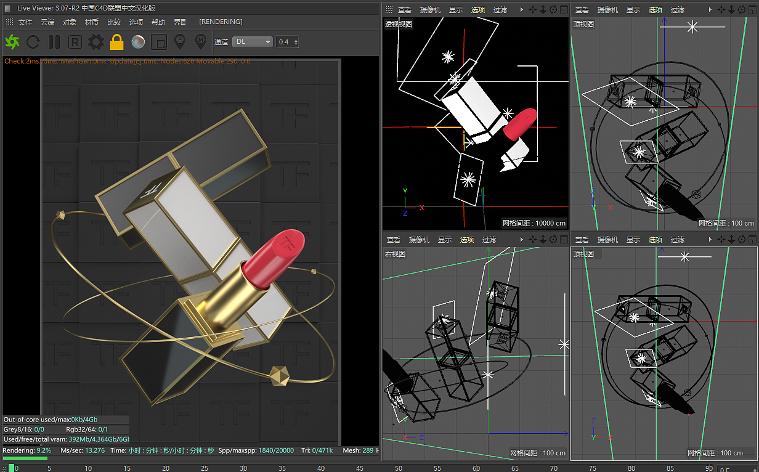Open 摄像机 menu in perspective viewport (透视视图)
Image resolution: width=759 pixels, height=472 pixels.
[431, 10]
